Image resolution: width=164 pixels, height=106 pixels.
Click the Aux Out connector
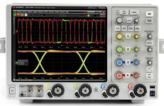30,90
